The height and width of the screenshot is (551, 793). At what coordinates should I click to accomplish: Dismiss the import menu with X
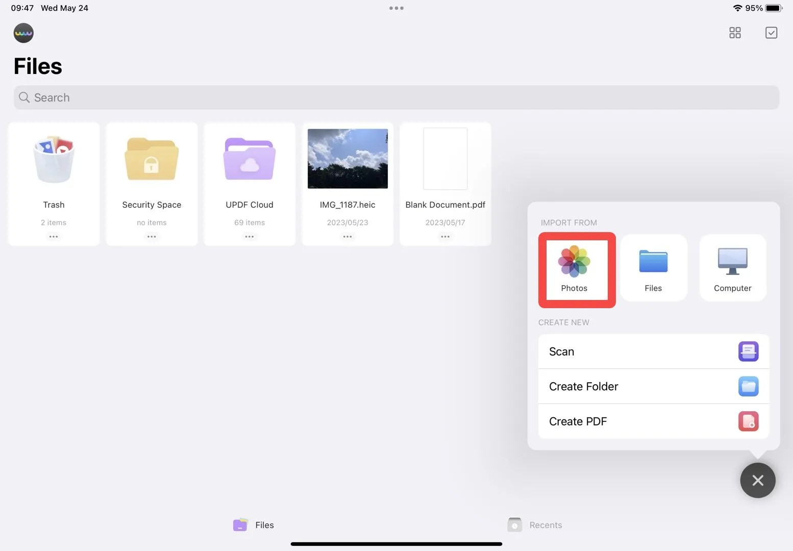click(758, 480)
